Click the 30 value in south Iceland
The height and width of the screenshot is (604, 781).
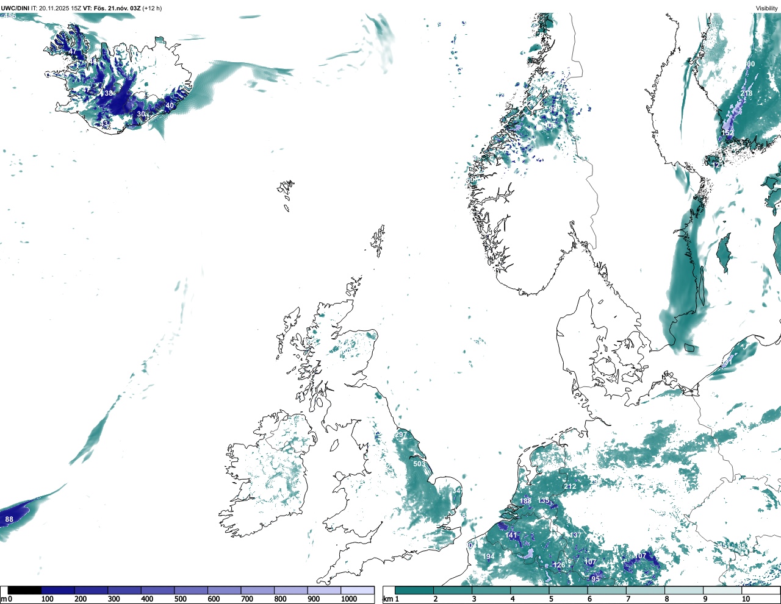142,114
